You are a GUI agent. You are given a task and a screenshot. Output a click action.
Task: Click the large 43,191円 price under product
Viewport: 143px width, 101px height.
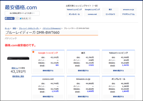18,71
